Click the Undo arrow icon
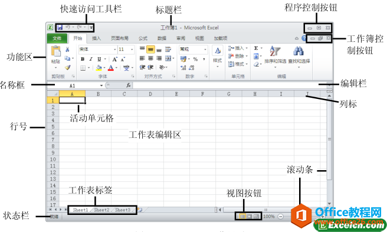The image size is (387, 232). [68, 27]
